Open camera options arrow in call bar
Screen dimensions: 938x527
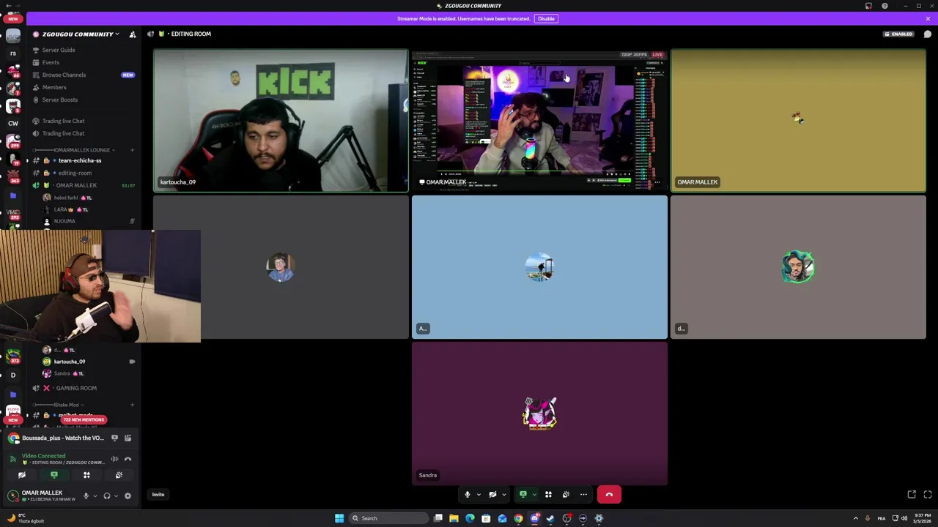click(503, 495)
